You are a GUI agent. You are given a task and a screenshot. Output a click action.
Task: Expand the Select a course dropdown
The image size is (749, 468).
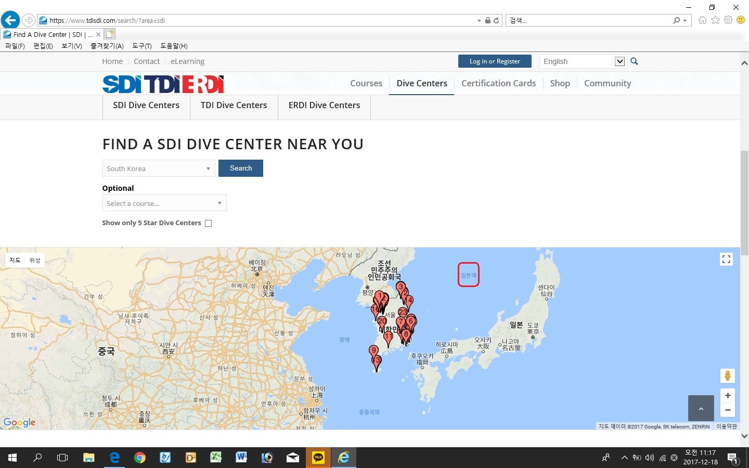coord(164,203)
